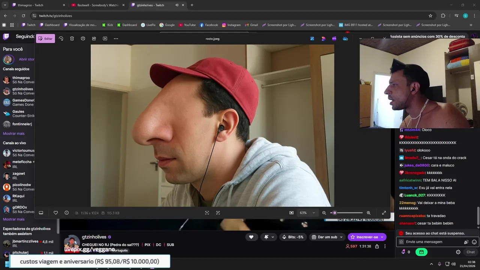Bookmark this page with star icon

point(430,16)
